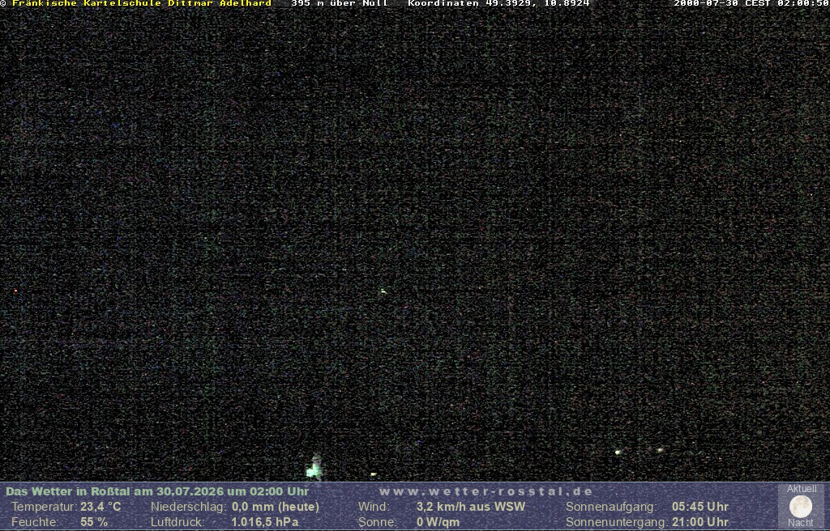Click the 'Aktuell' label above the moon
Image resolution: width=830 pixels, height=531 pixels.
(802, 489)
